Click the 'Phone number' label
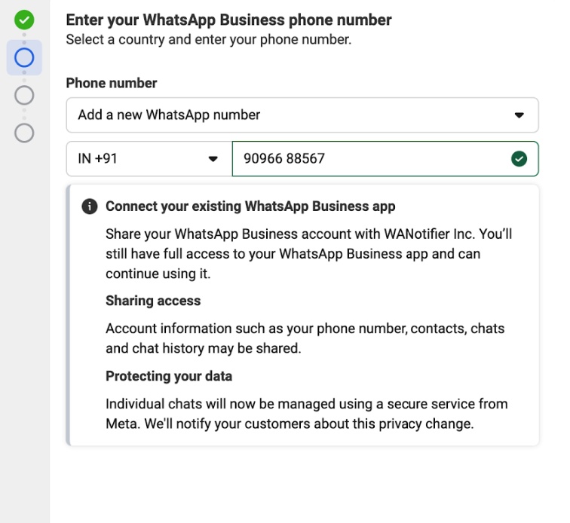The width and height of the screenshot is (570, 523). coord(112,83)
